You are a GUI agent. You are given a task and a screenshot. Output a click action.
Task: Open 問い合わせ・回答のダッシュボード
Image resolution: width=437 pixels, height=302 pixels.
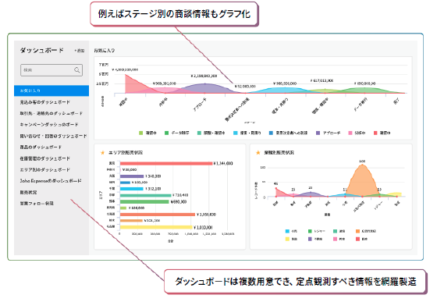click(53, 136)
